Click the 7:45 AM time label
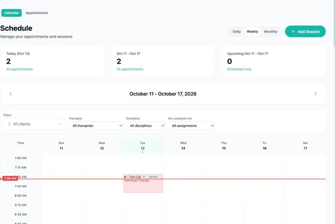 [x=20, y=186]
